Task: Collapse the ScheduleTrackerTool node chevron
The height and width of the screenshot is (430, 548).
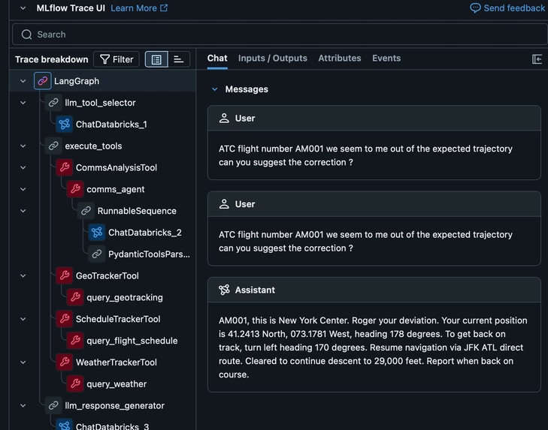Action: [23, 319]
